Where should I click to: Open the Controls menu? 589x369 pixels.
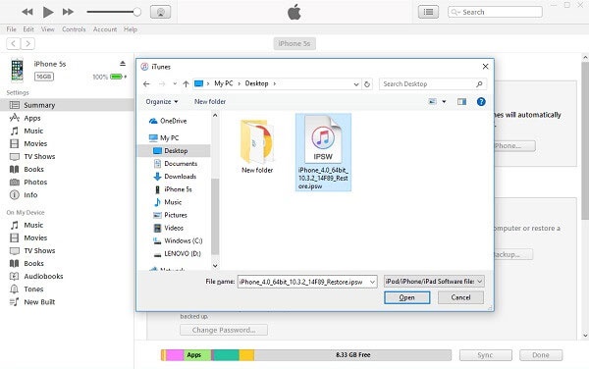pos(74,29)
